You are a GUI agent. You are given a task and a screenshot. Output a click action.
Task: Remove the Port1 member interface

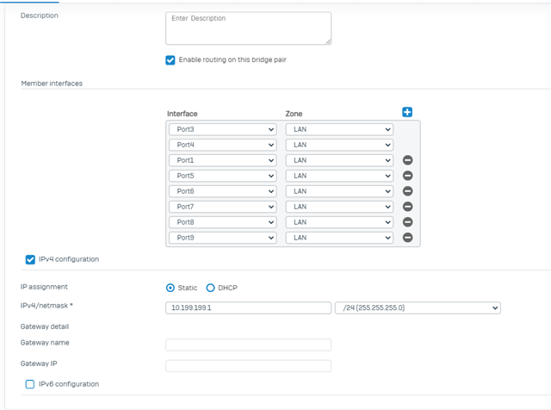point(407,160)
